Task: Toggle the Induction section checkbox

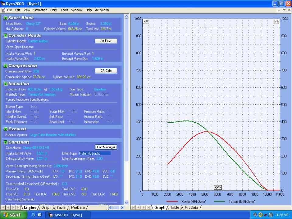Action: pos(5,84)
